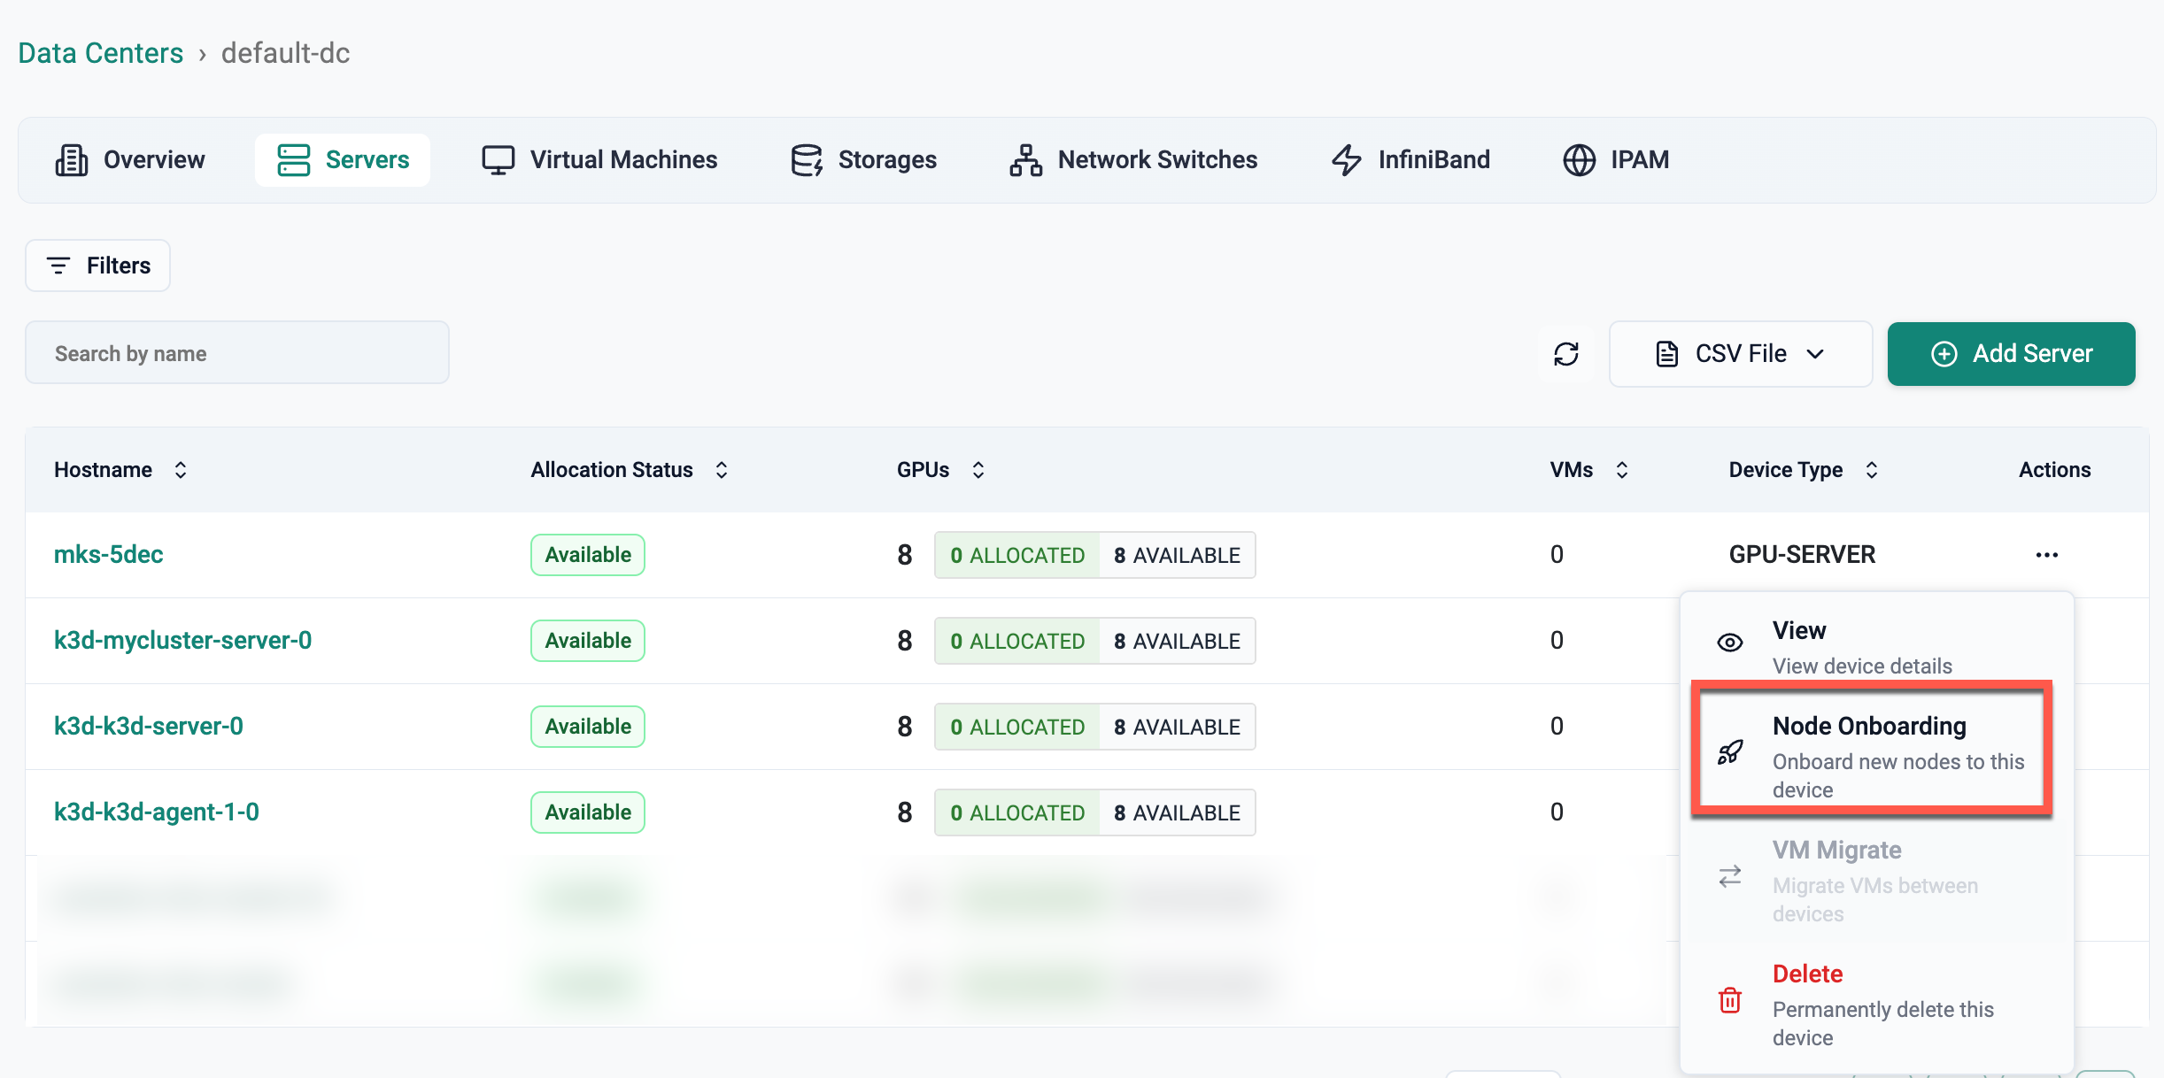Switch to the Virtual Machines tab
2164x1078 pixels.
(599, 160)
